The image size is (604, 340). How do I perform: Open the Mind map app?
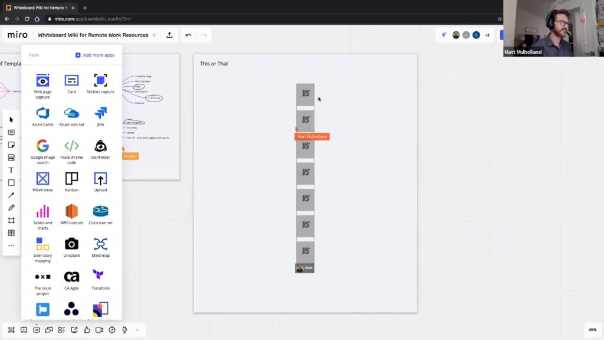click(x=100, y=244)
